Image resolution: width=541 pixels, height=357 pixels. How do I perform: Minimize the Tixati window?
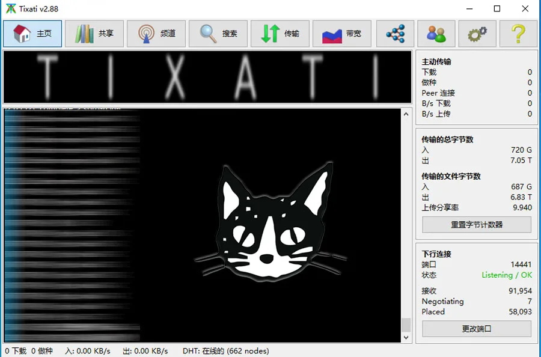point(469,8)
